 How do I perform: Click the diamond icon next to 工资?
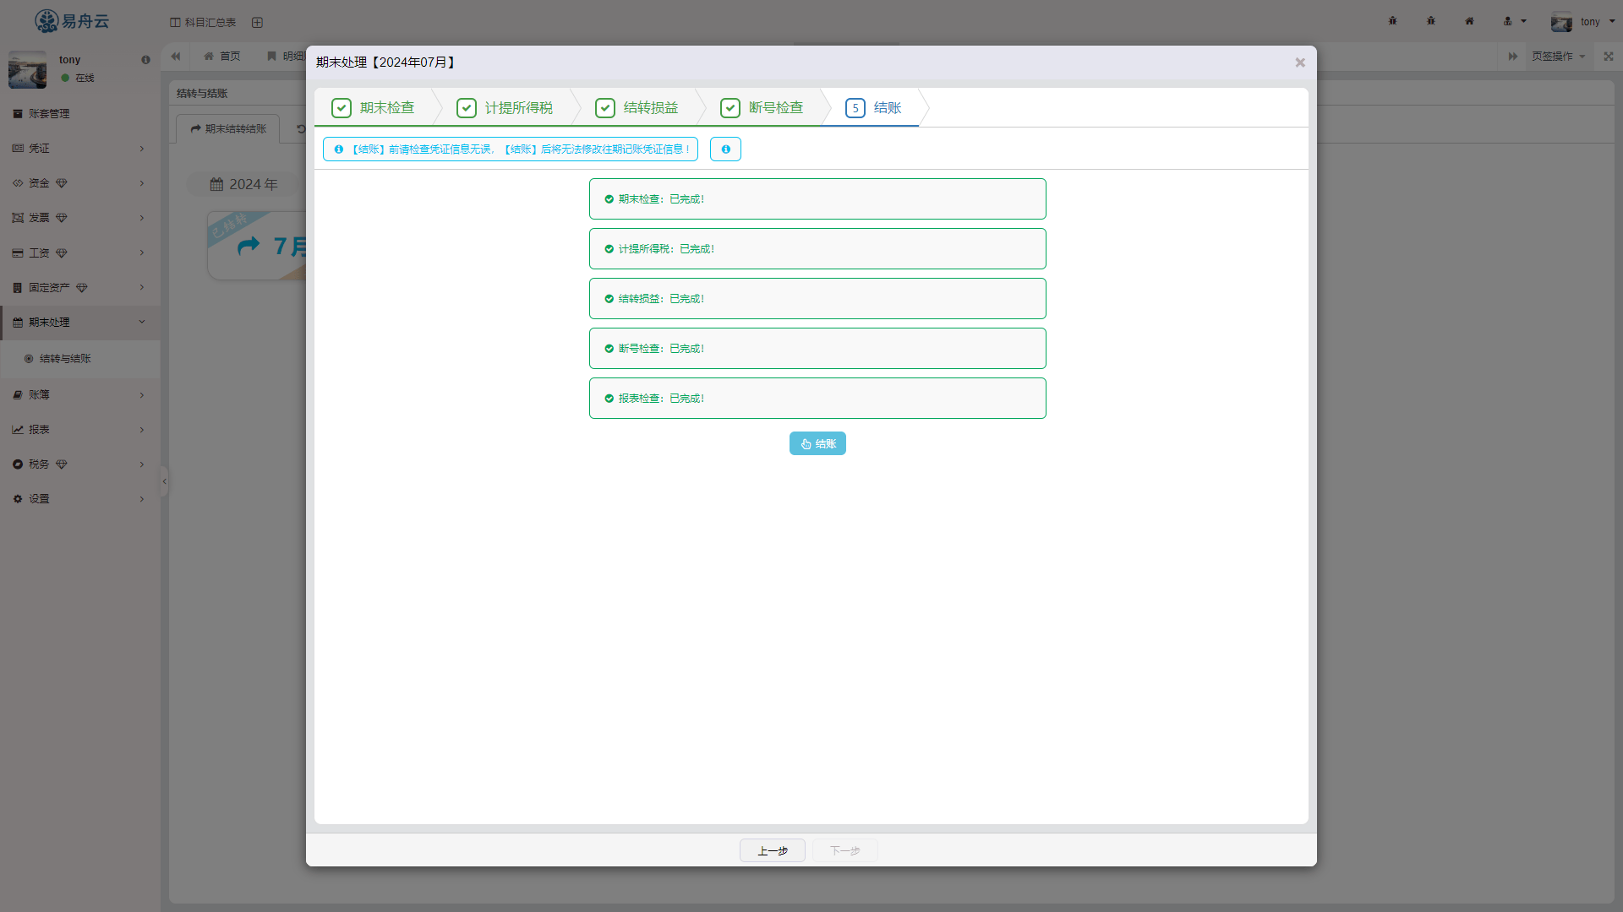(62, 253)
